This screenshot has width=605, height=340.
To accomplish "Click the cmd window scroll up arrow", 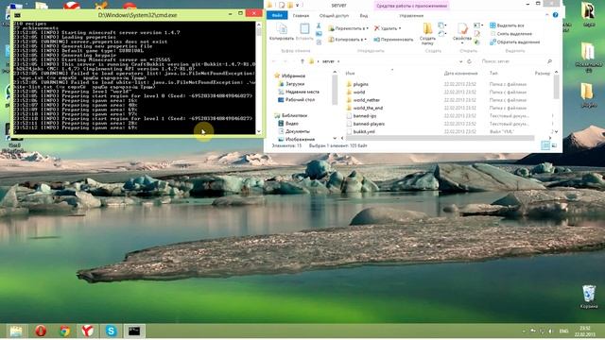I will click(258, 25).
